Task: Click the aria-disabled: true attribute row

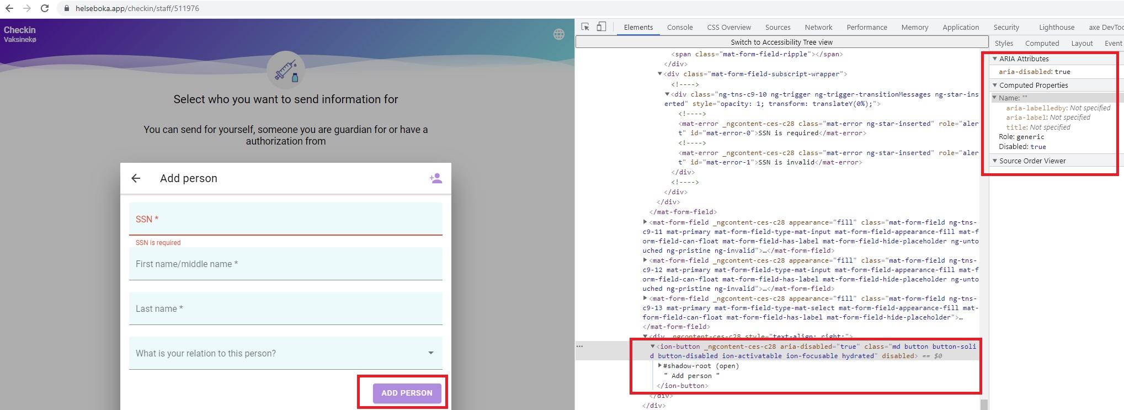Action: pyautogui.click(x=1034, y=72)
